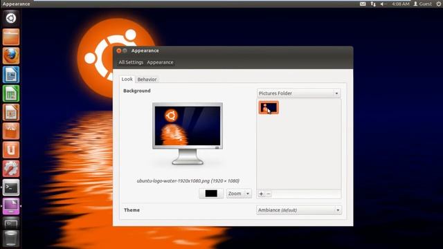The width and height of the screenshot is (443, 249).
Task: Switch to the Look tab
Action: point(127,79)
